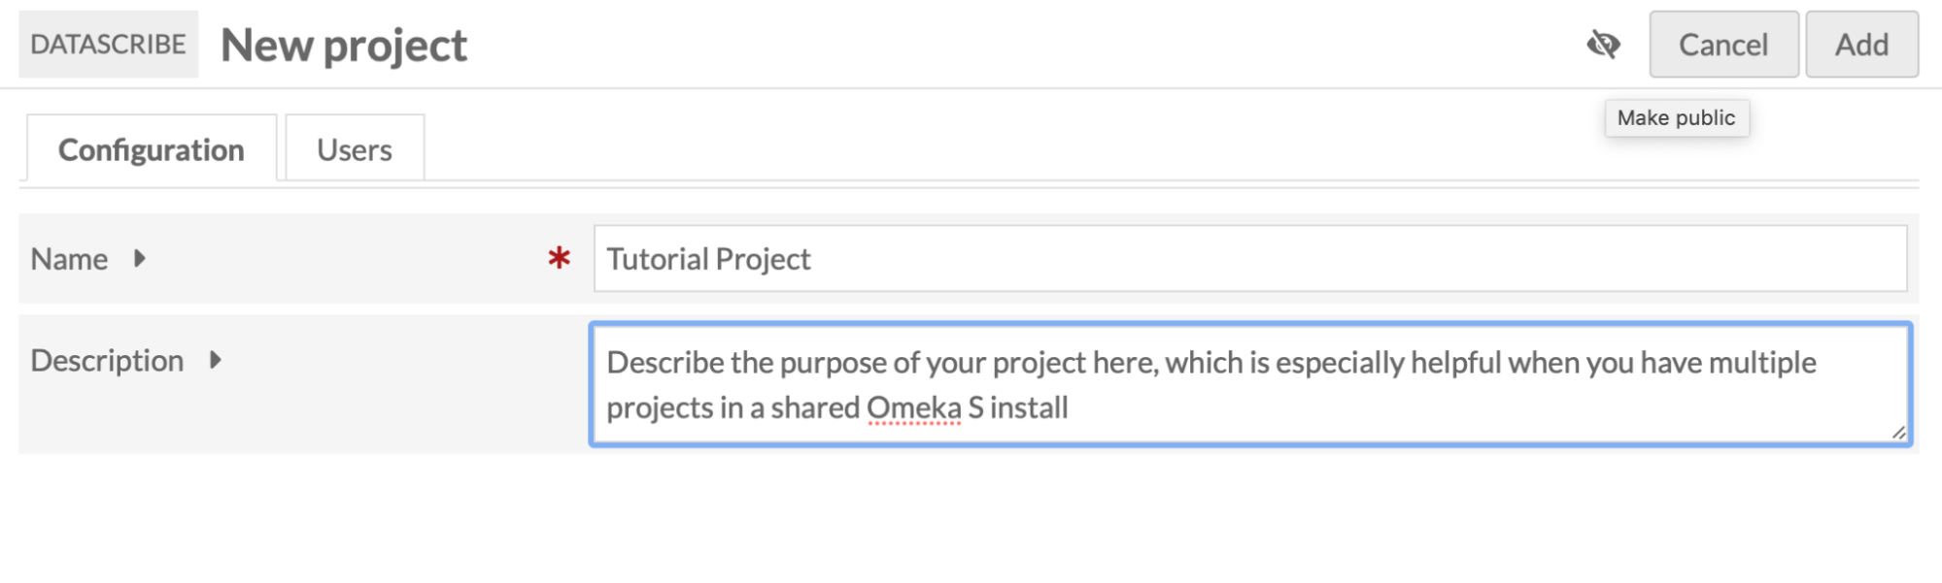Click the word Describe starting the description
The height and width of the screenshot is (583, 1942).
(x=665, y=363)
